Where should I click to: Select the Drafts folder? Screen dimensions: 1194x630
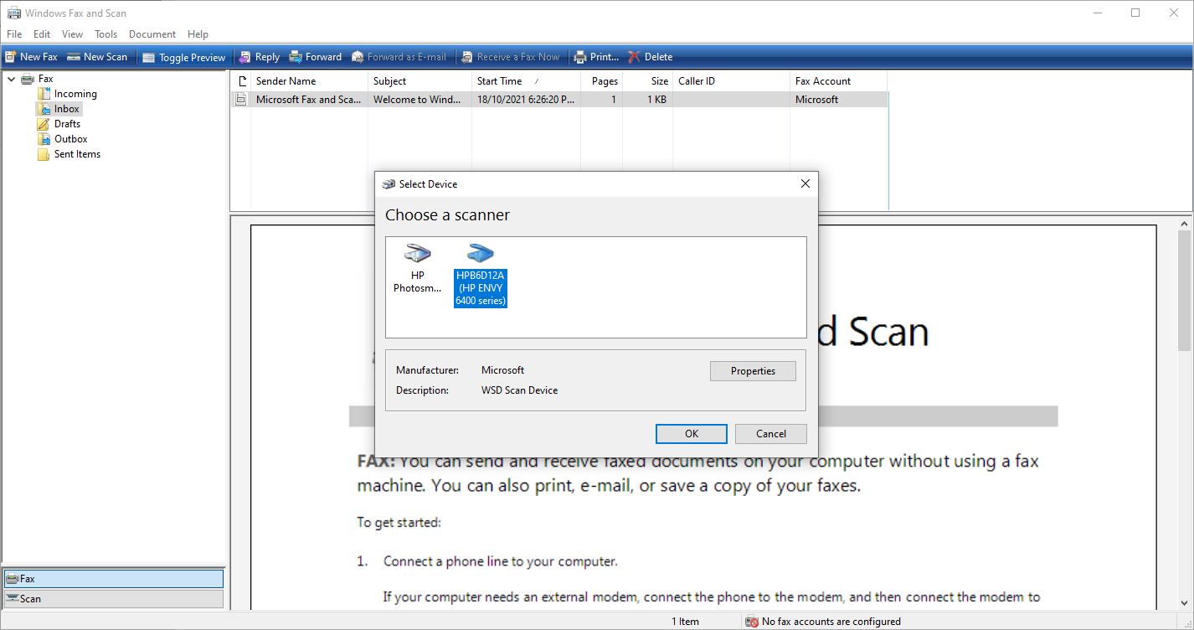(x=68, y=124)
